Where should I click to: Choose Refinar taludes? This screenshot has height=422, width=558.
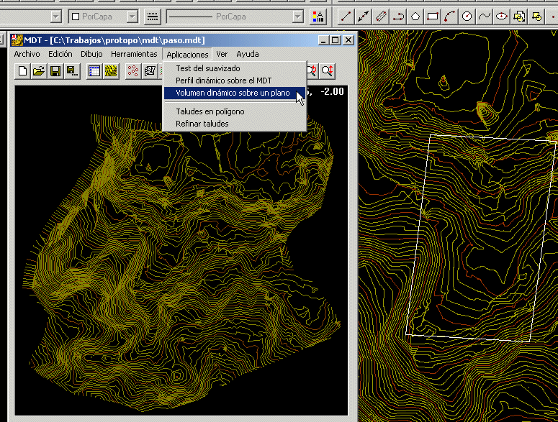(235, 124)
